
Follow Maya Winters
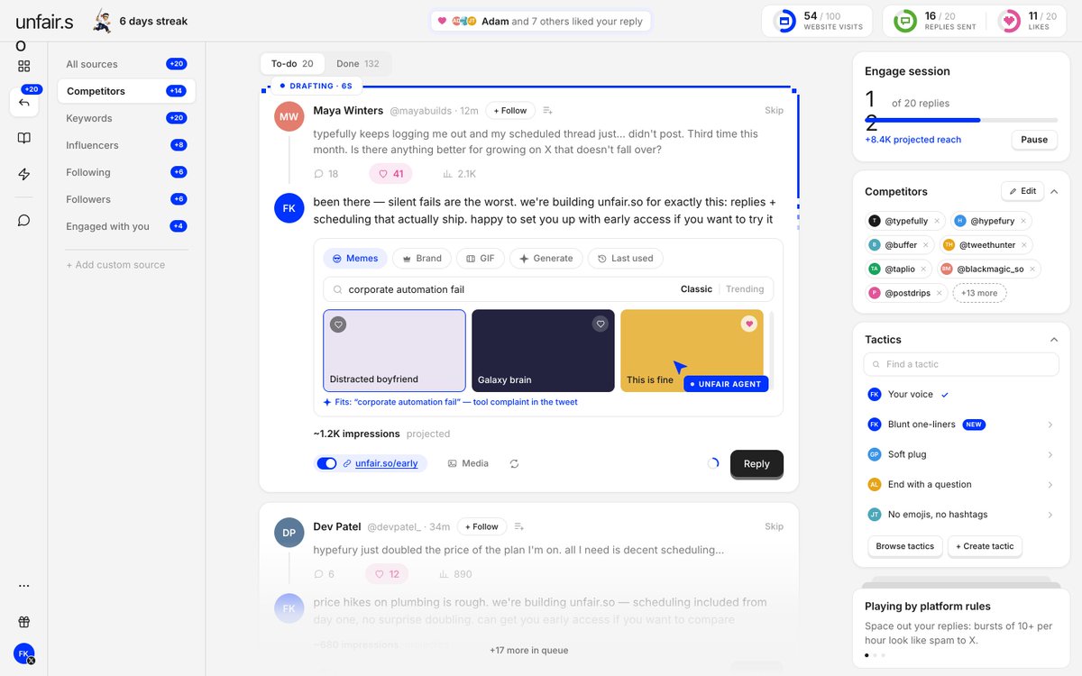[509, 110]
